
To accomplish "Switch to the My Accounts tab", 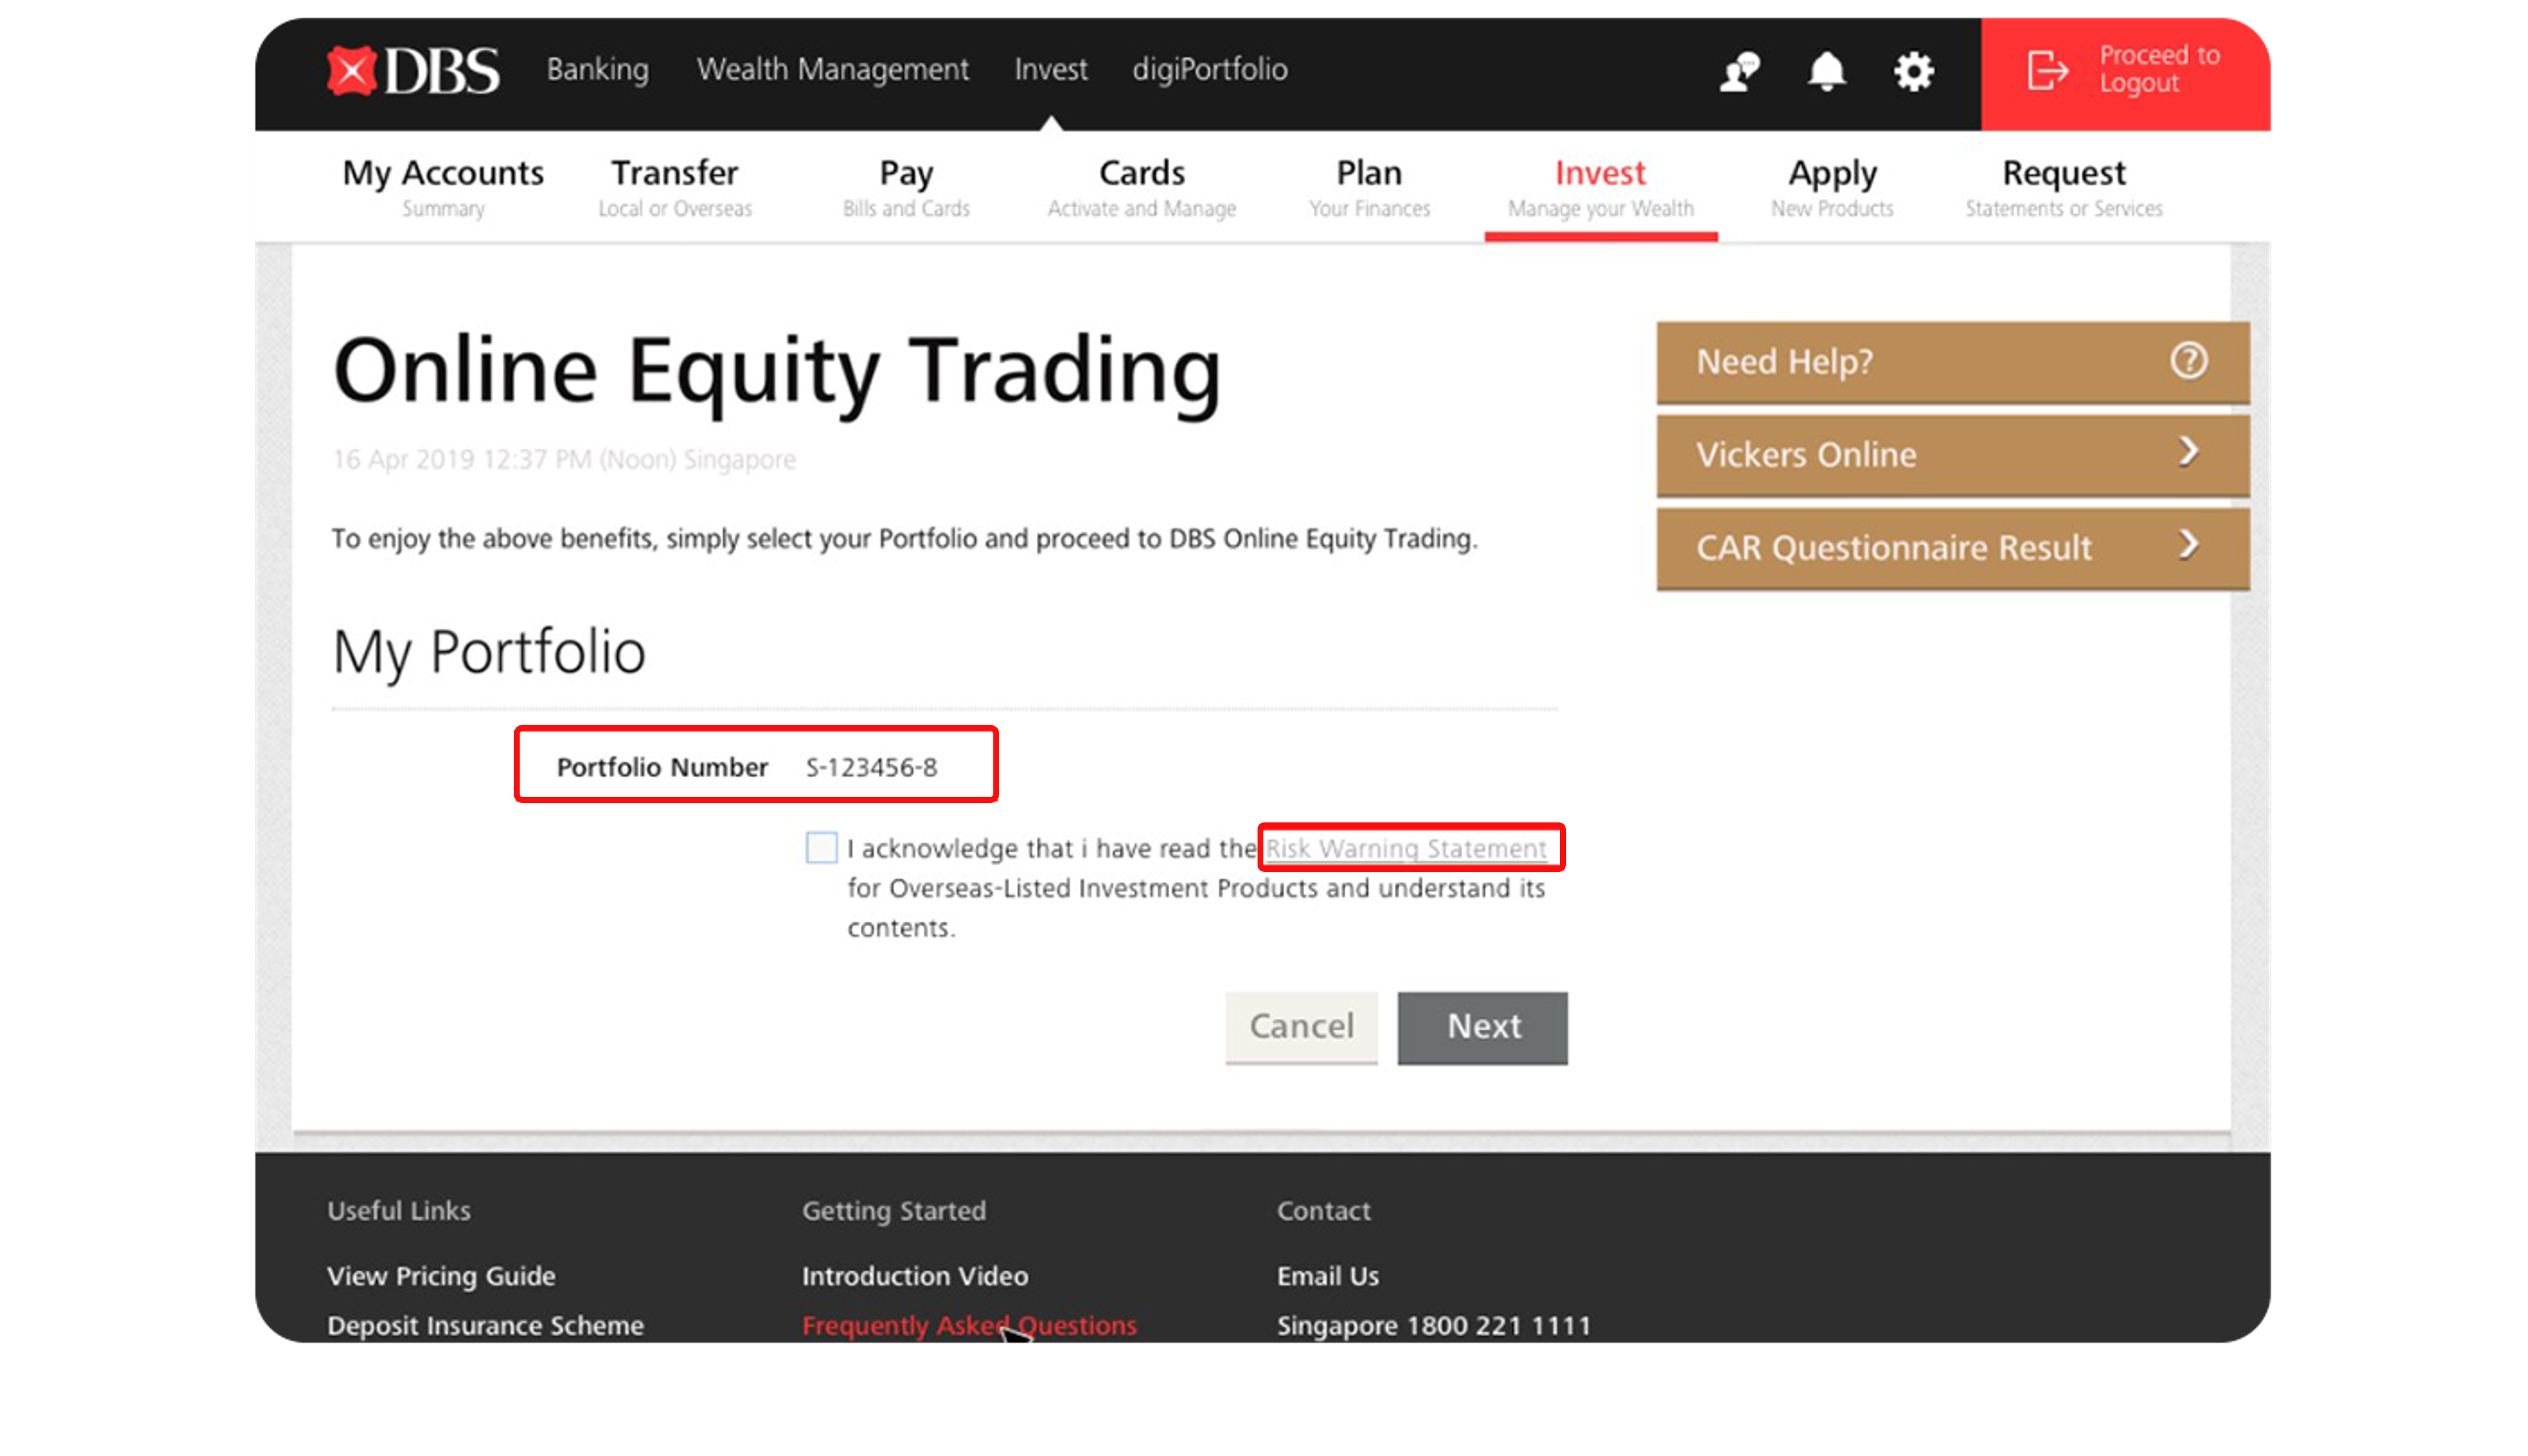I will pos(443,185).
